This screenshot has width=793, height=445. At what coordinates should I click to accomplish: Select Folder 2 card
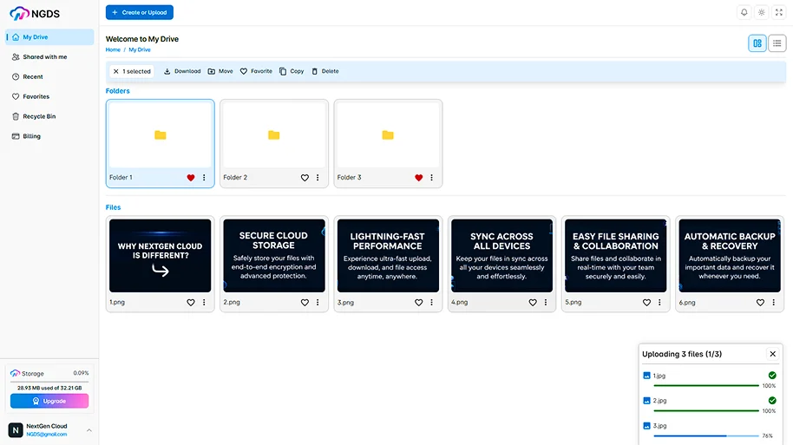click(274, 144)
